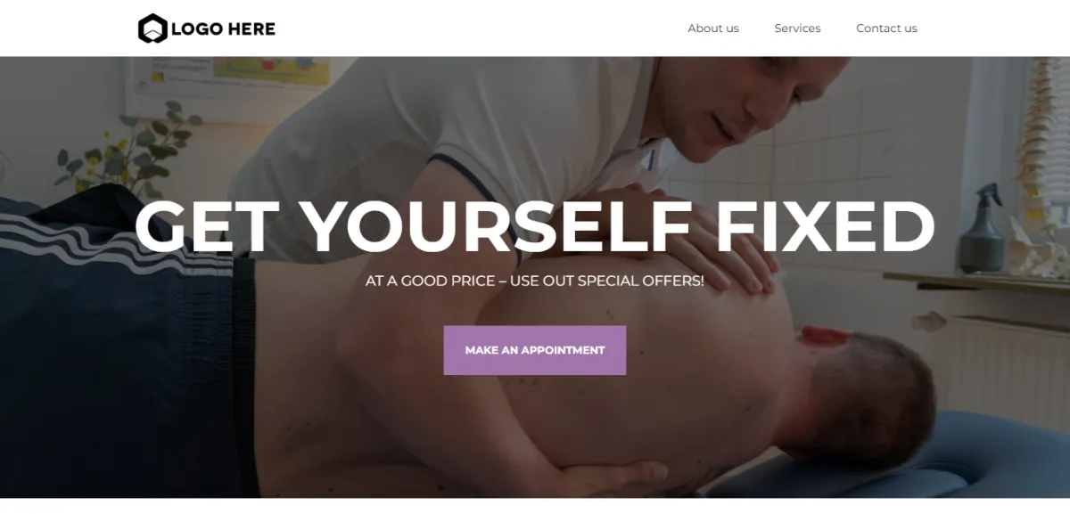Open the About us page

[x=713, y=29]
